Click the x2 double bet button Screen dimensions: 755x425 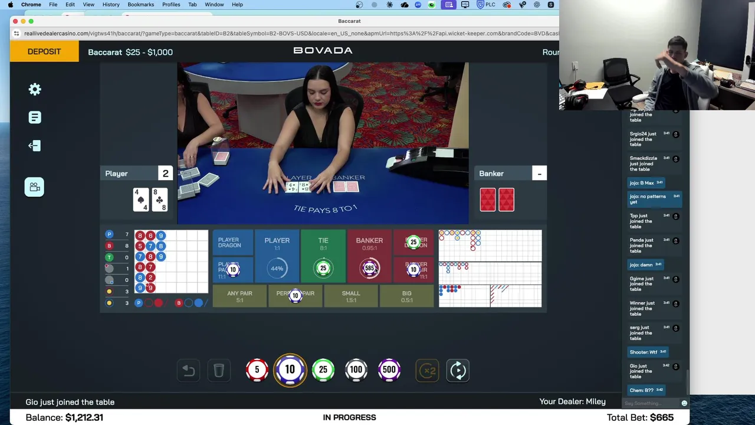[428, 371]
